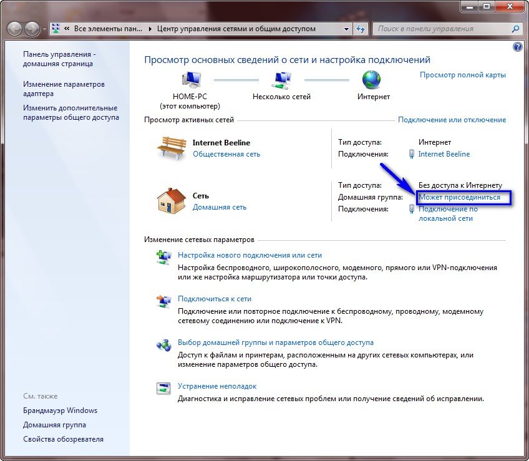The image size is (529, 461).
Task: Click homegroup spheres icon for 'Выбор домашней группы'
Action: 164,345
